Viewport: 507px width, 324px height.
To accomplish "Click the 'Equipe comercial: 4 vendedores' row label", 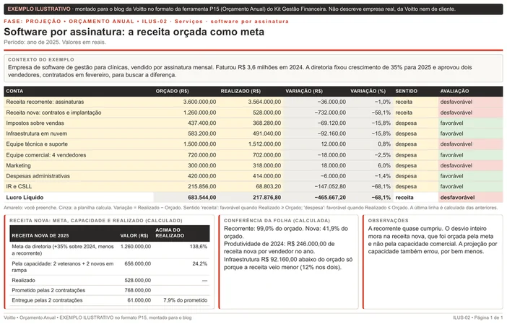I will point(46,155).
